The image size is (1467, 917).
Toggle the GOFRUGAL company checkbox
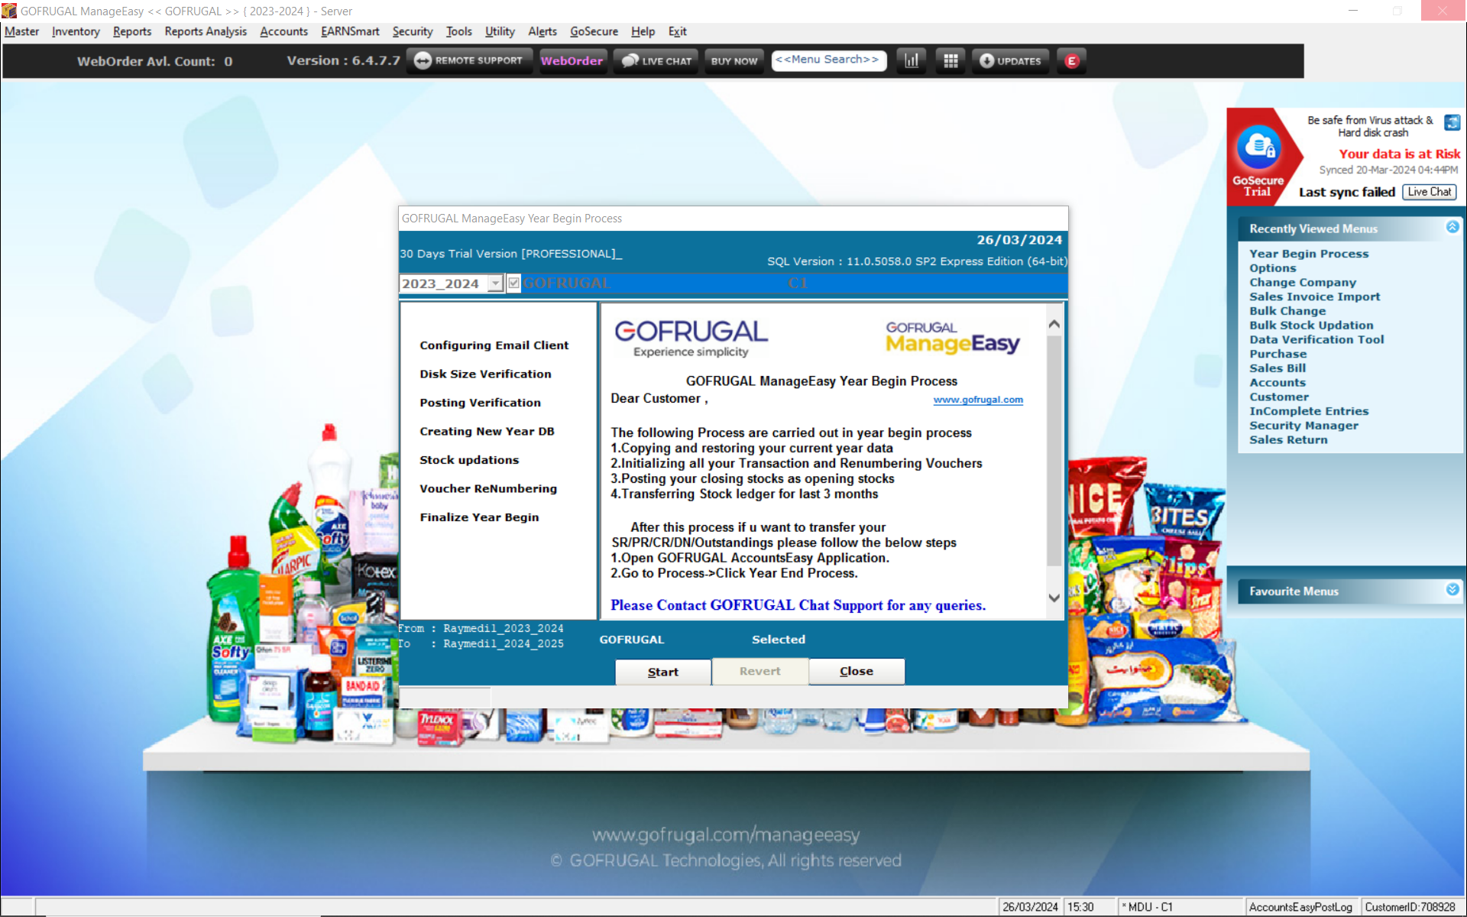point(514,283)
